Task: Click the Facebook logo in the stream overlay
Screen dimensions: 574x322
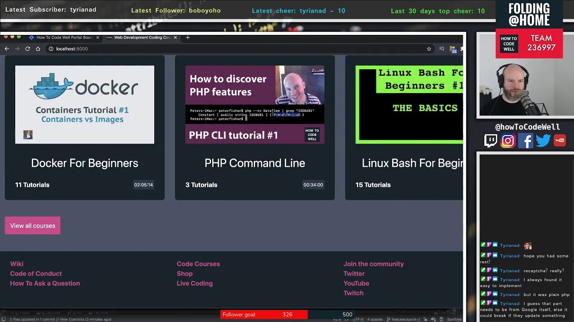Action: [525, 141]
